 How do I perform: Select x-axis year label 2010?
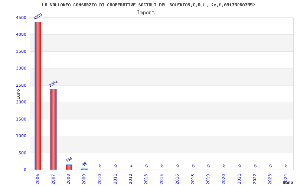(99, 179)
